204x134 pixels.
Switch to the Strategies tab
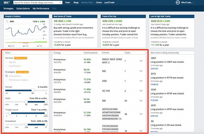8,9
